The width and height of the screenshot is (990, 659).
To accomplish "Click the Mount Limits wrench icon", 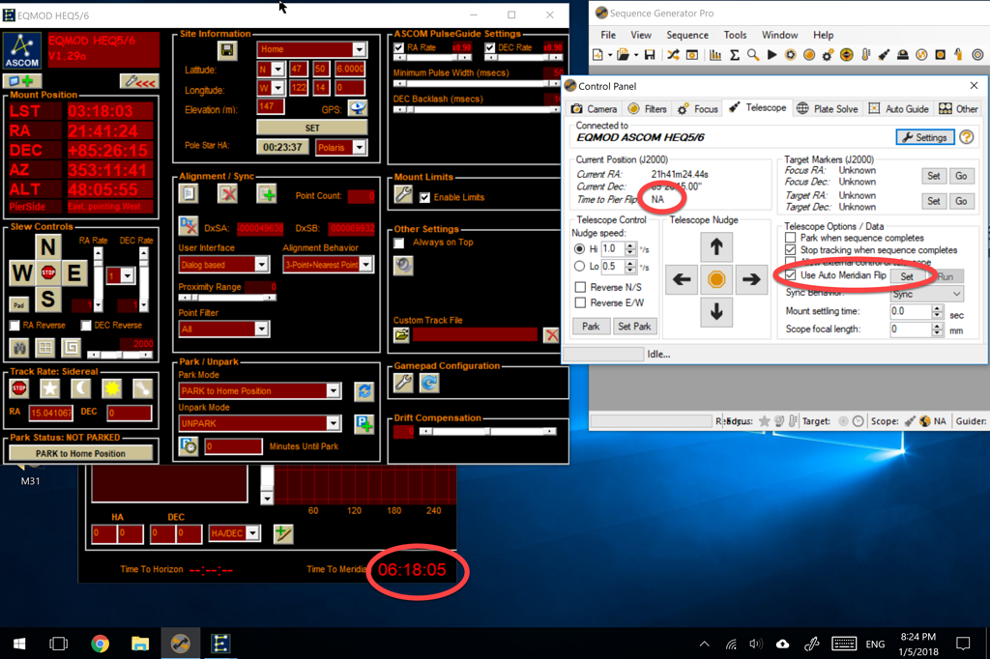I will tap(403, 195).
